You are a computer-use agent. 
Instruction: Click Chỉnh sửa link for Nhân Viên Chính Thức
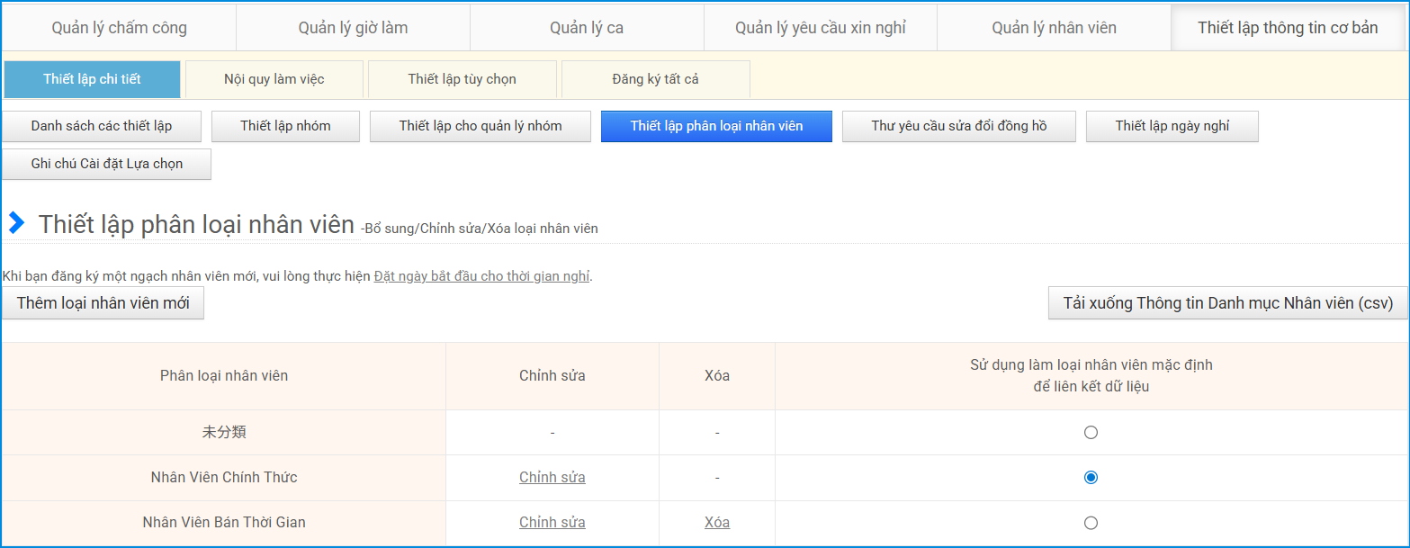click(x=552, y=478)
